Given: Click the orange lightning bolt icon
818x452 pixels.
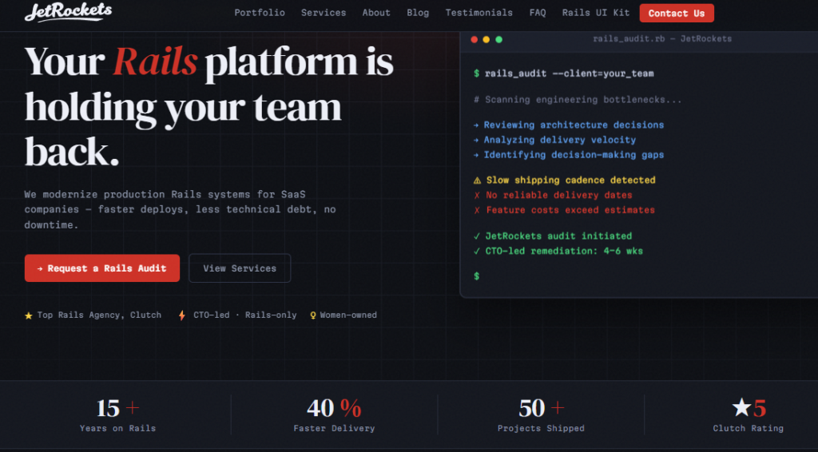Looking at the screenshot, I should tap(181, 315).
